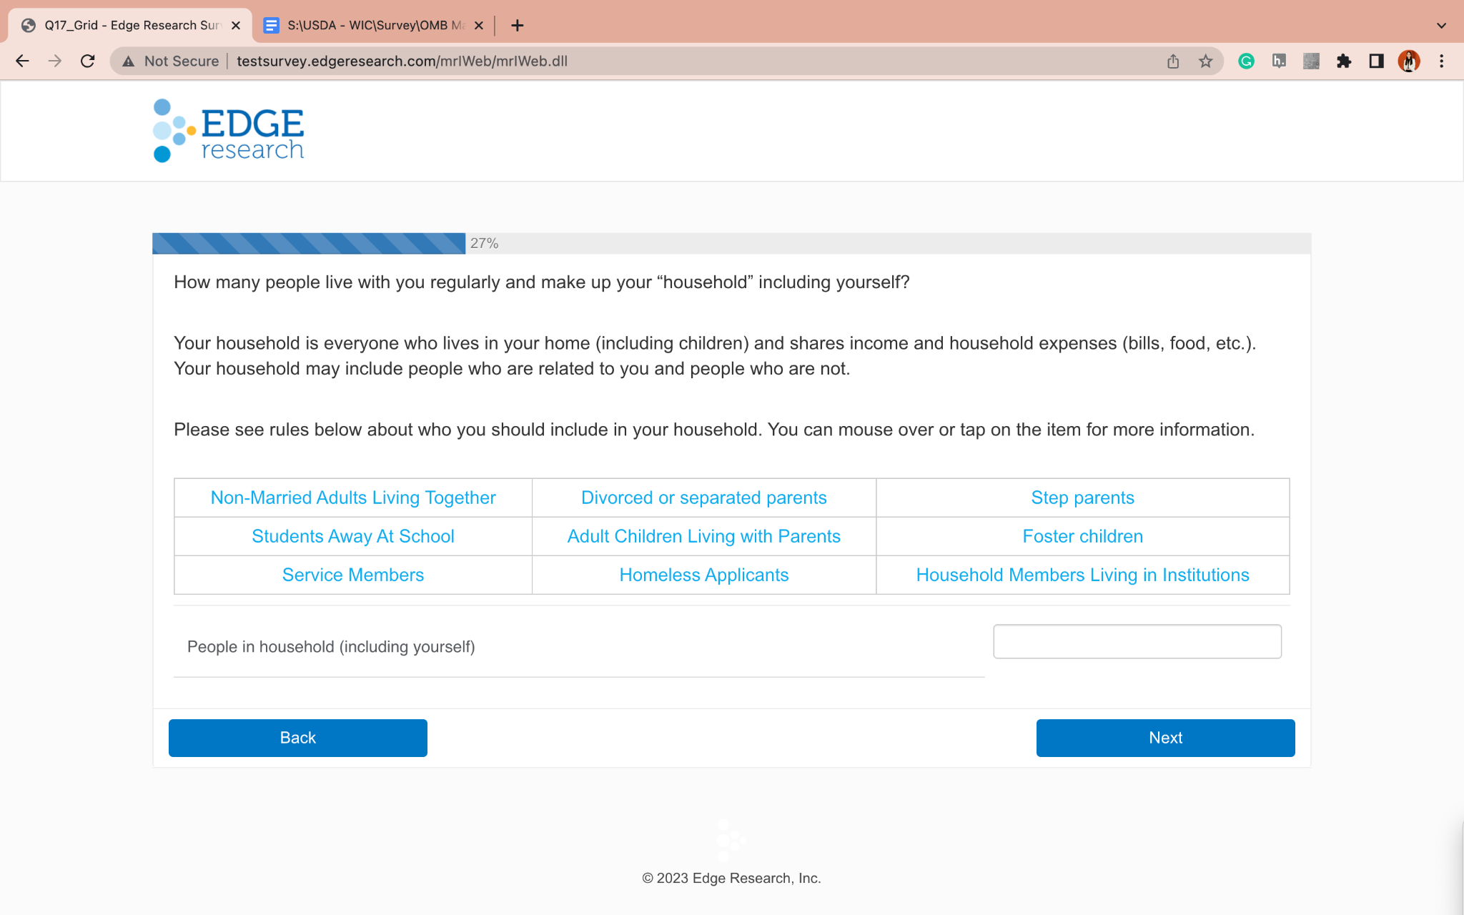Image resolution: width=1464 pixels, height=915 pixels.
Task: Open Grammarly extension icon
Action: [1246, 61]
